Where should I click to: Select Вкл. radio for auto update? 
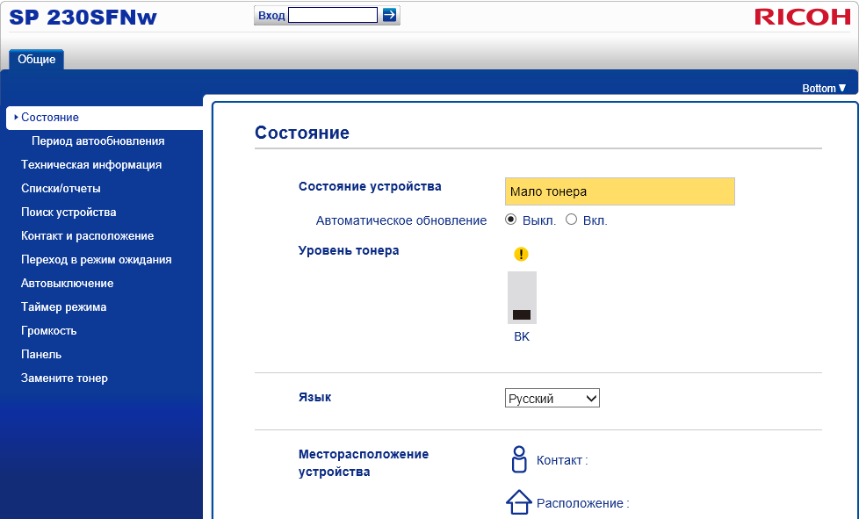click(x=572, y=220)
